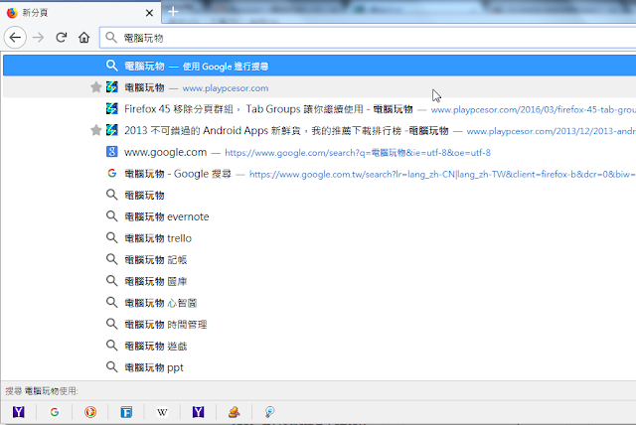Select 電腦玩物 圖庫 search suggestion
The height and width of the screenshot is (425, 636).
click(319, 281)
